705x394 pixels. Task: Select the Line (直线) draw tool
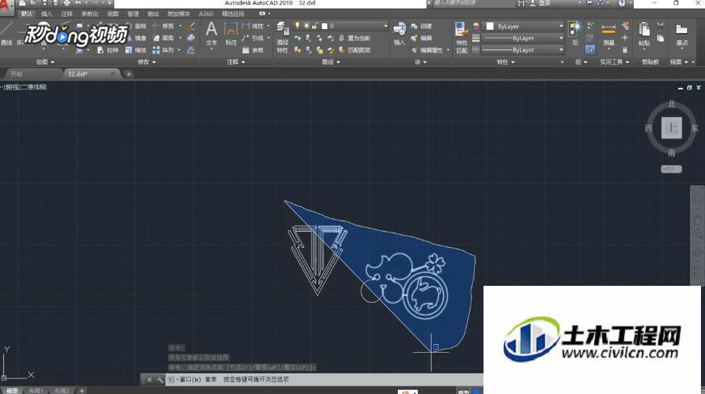click(x=6, y=34)
